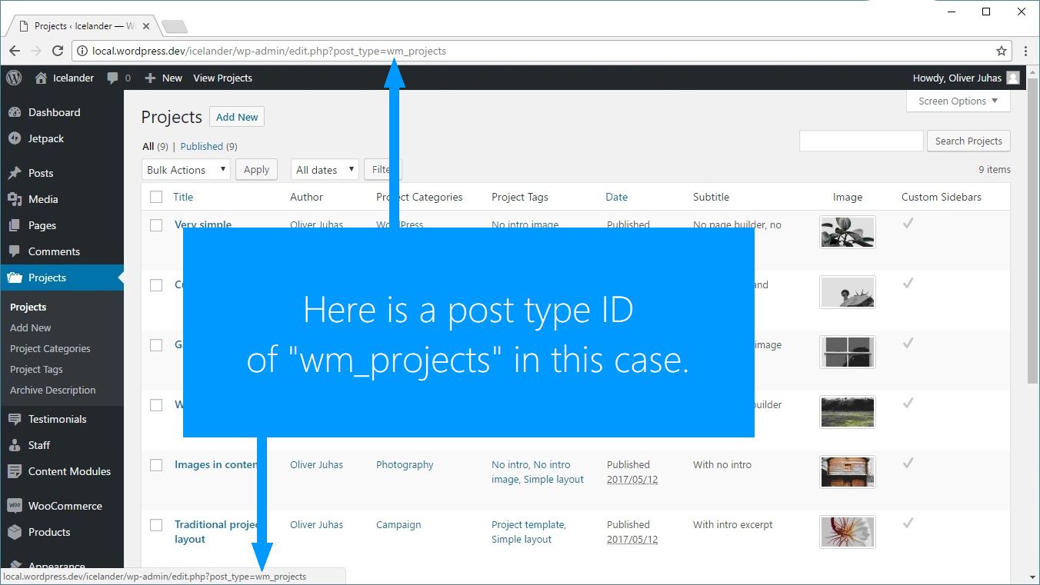Click the Add New button next to Projects
Viewport: 1040px width, 585px height.
pos(237,117)
